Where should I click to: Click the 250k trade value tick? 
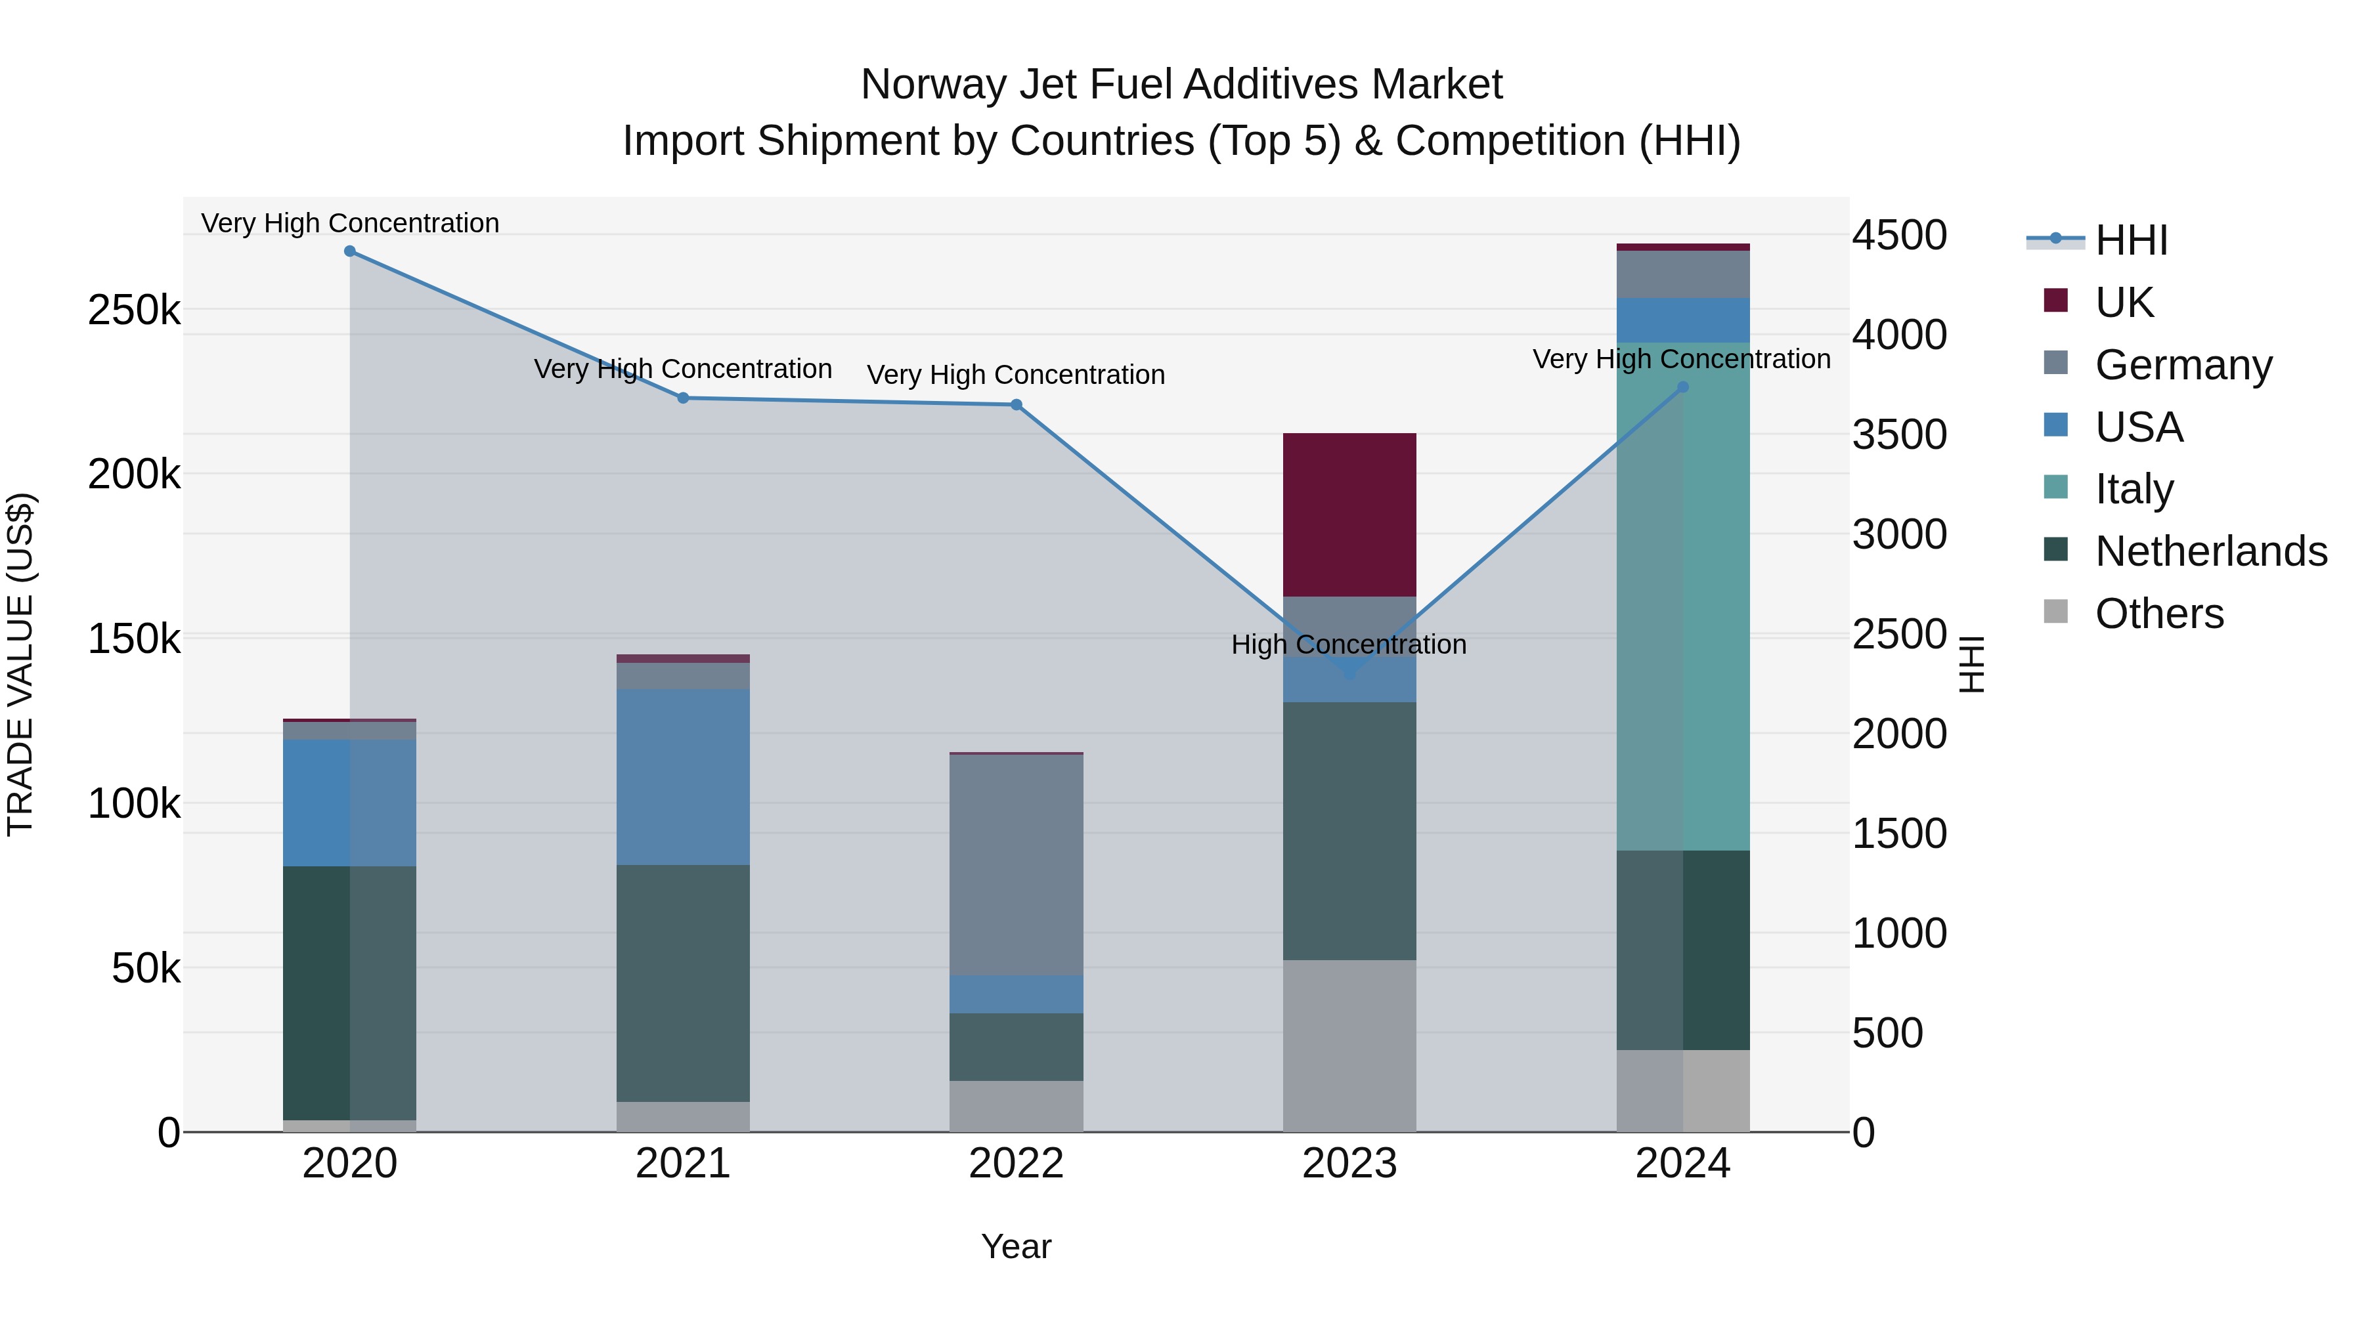tap(134, 310)
